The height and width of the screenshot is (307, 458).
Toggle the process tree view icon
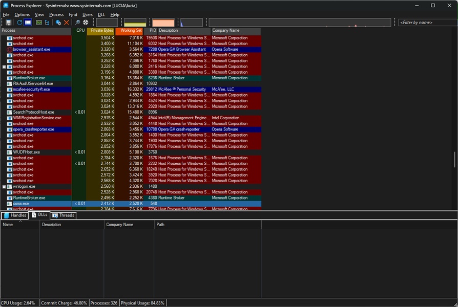pyautogui.click(x=47, y=23)
